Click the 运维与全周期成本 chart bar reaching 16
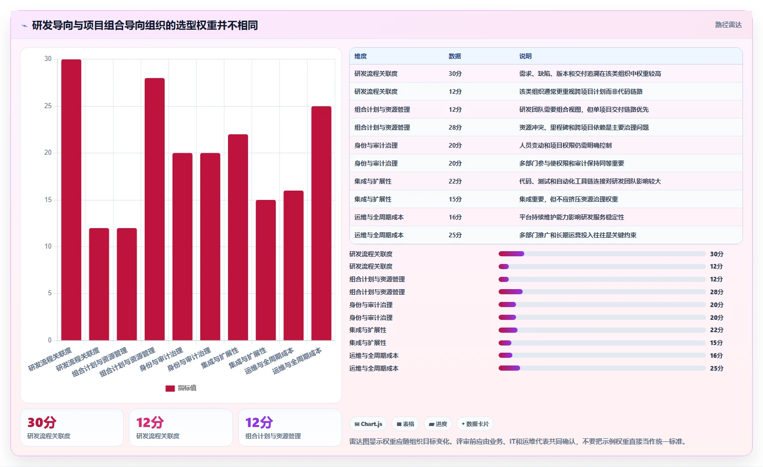The height and width of the screenshot is (467, 763). click(x=293, y=266)
